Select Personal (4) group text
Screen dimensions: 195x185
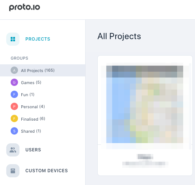point(33,107)
